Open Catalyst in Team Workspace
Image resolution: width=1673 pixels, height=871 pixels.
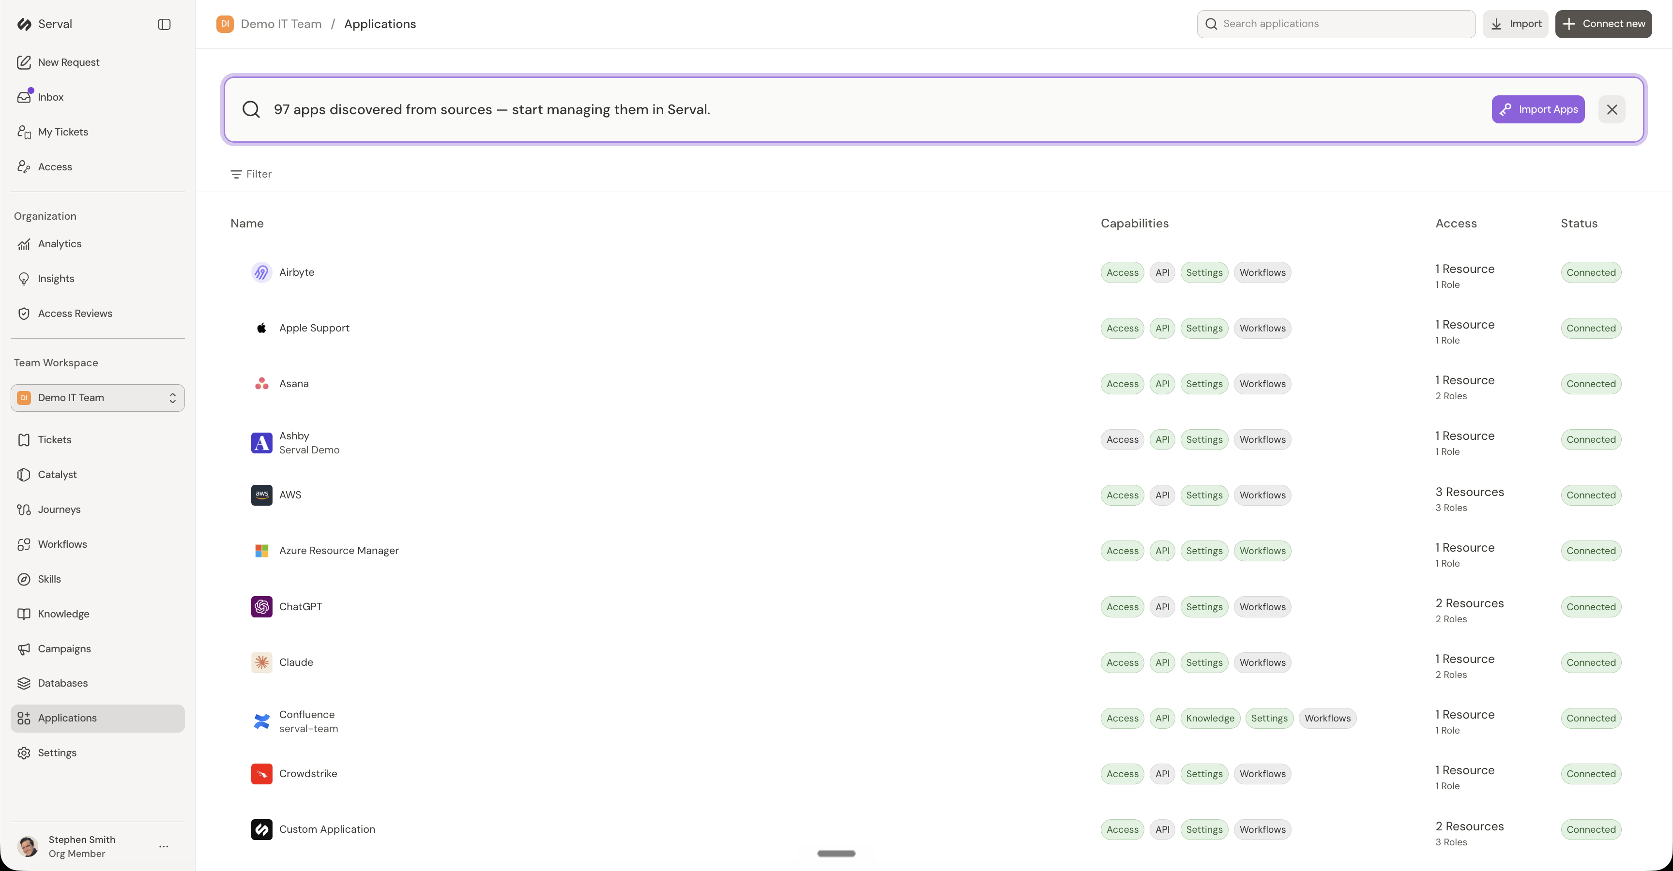[97, 474]
